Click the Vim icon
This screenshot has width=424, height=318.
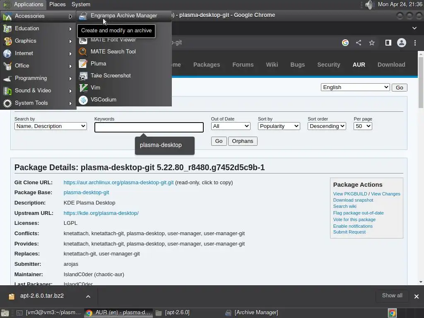83,88
